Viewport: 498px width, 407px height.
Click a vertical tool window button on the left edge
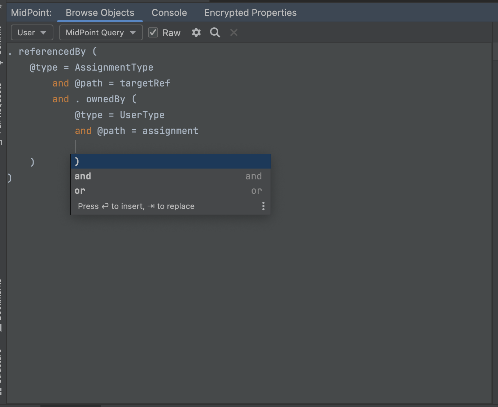3,108
